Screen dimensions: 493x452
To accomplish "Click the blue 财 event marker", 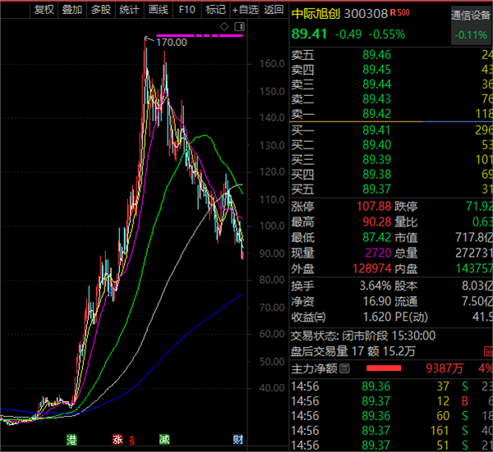I will (x=237, y=441).
